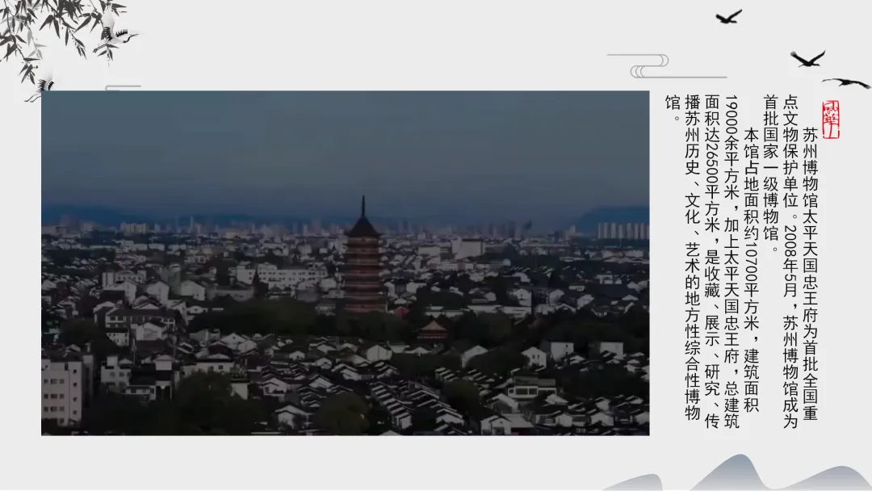
Task: Click the final short column '馆。'
Action: click(x=673, y=109)
